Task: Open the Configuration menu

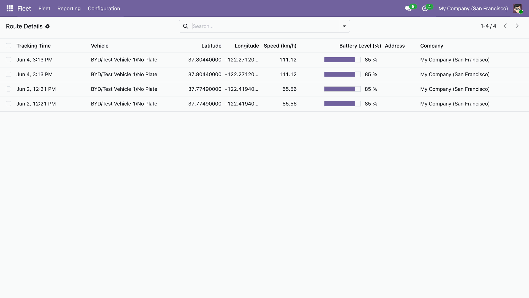Action: (x=104, y=9)
